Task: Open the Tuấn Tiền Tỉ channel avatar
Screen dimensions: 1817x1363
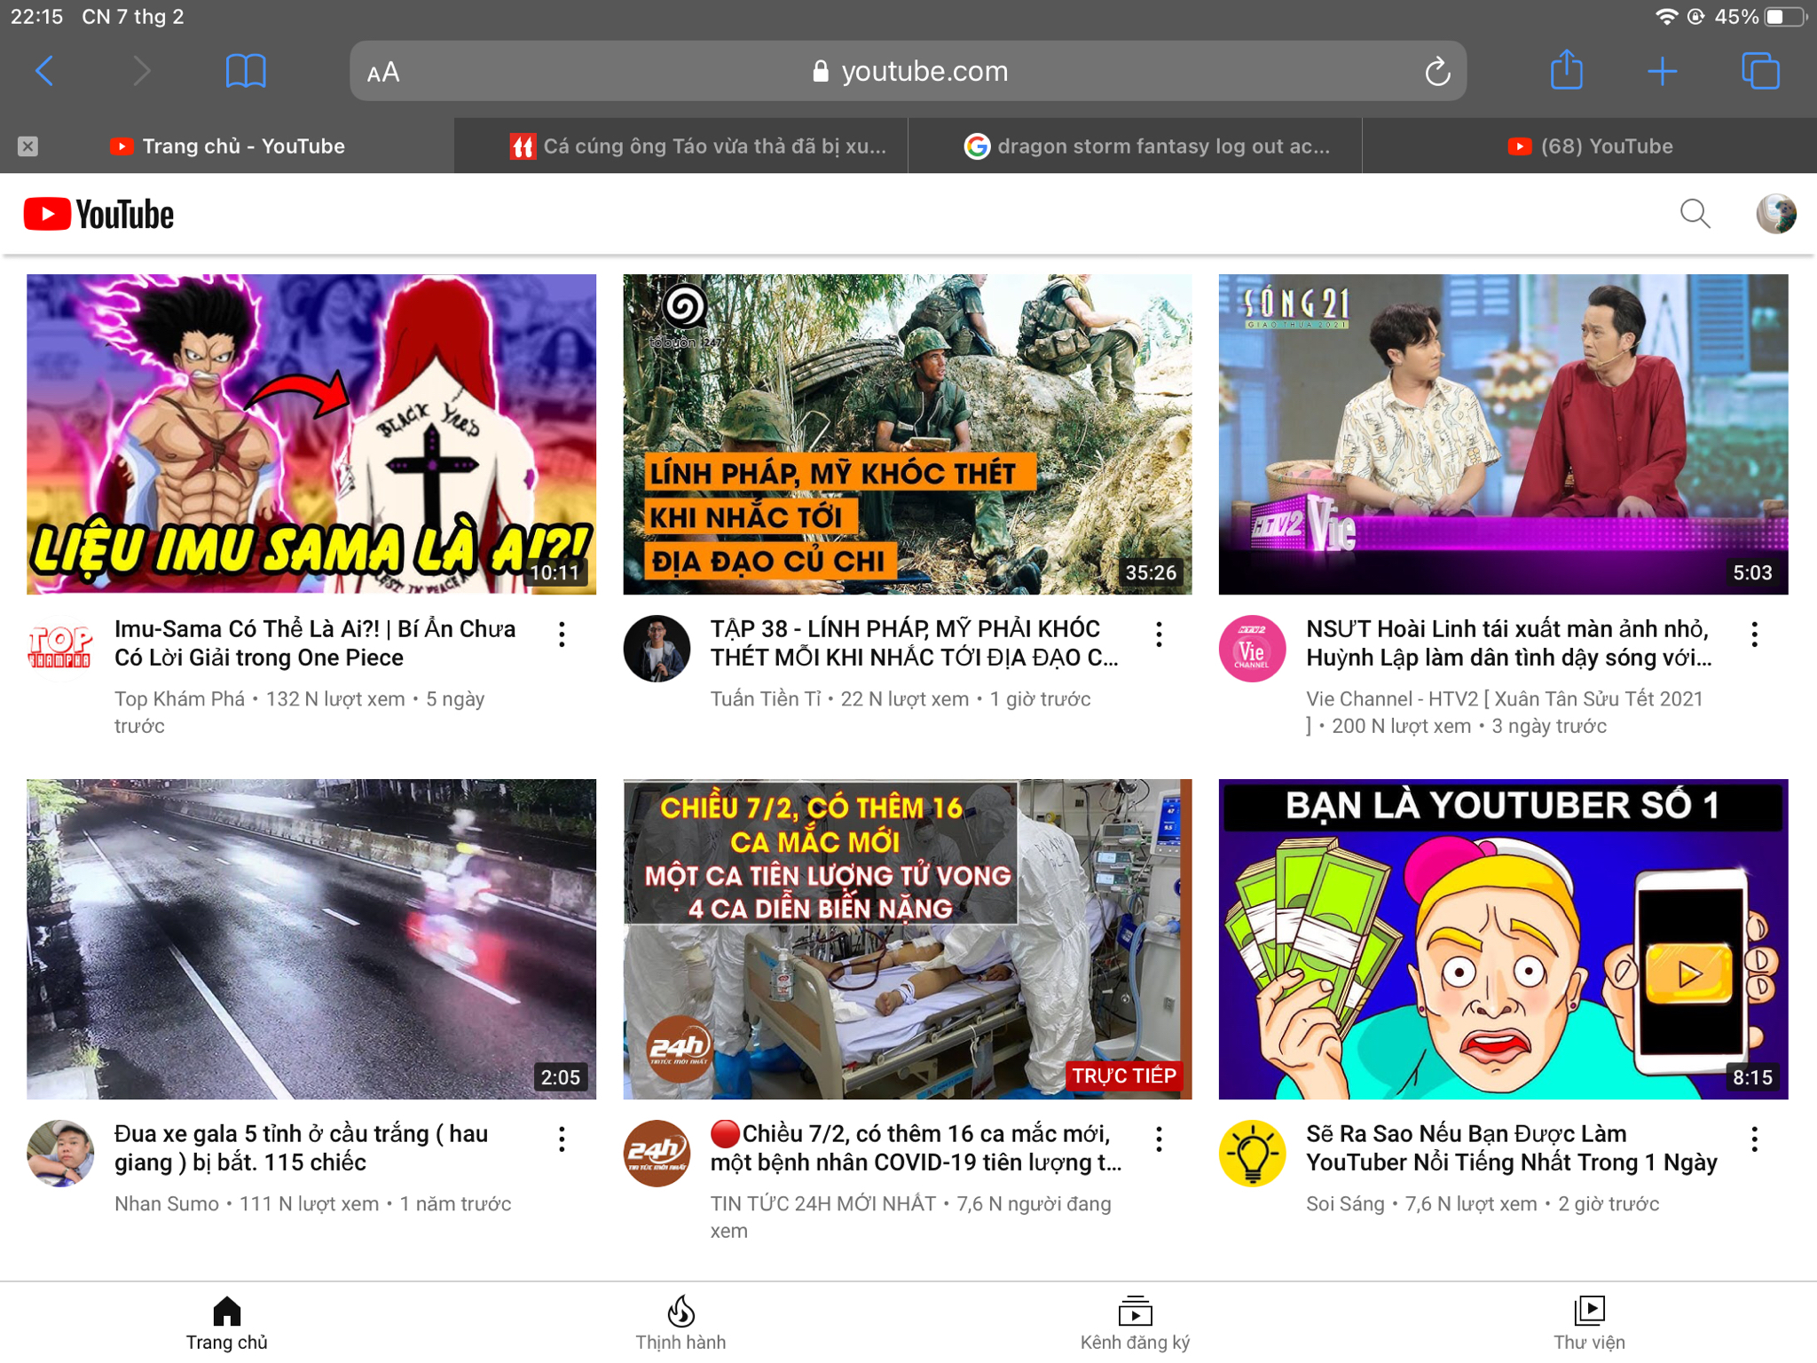Action: 657,649
